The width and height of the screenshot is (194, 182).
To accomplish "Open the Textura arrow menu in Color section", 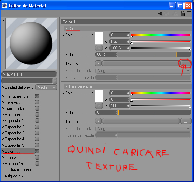I will pos(98,64).
